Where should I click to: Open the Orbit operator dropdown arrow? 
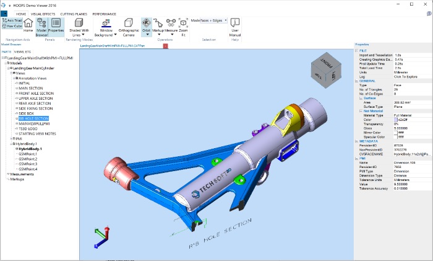[x=147, y=35]
